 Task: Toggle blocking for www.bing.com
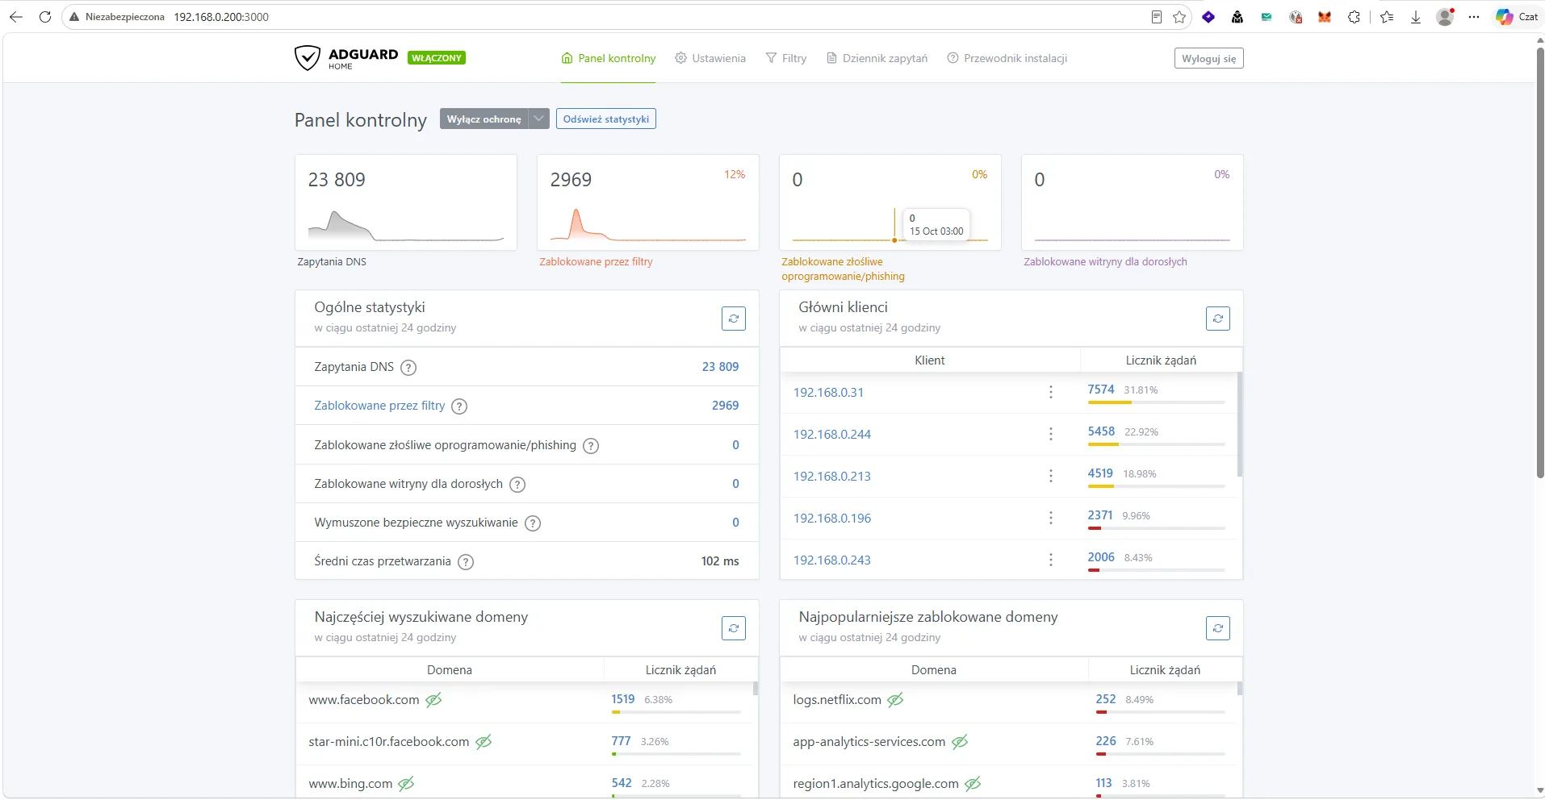click(x=406, y=784)
